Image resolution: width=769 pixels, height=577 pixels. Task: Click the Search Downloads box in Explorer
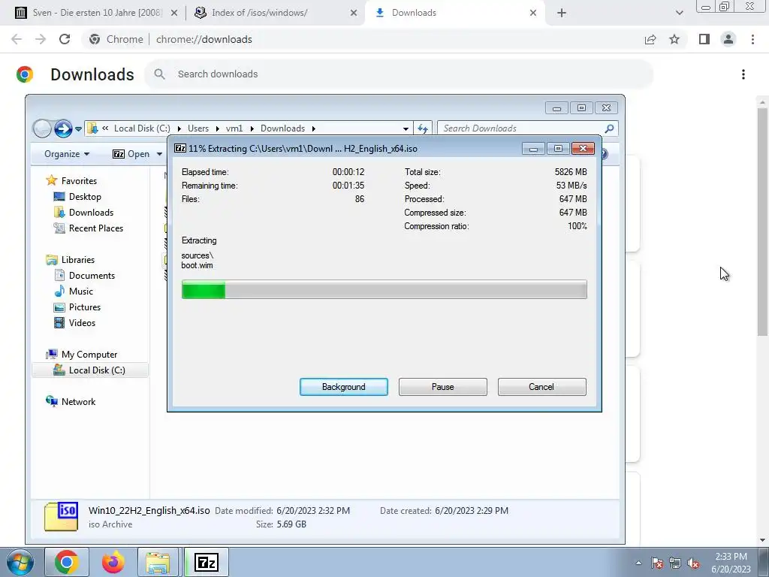[x=527, y=128]
